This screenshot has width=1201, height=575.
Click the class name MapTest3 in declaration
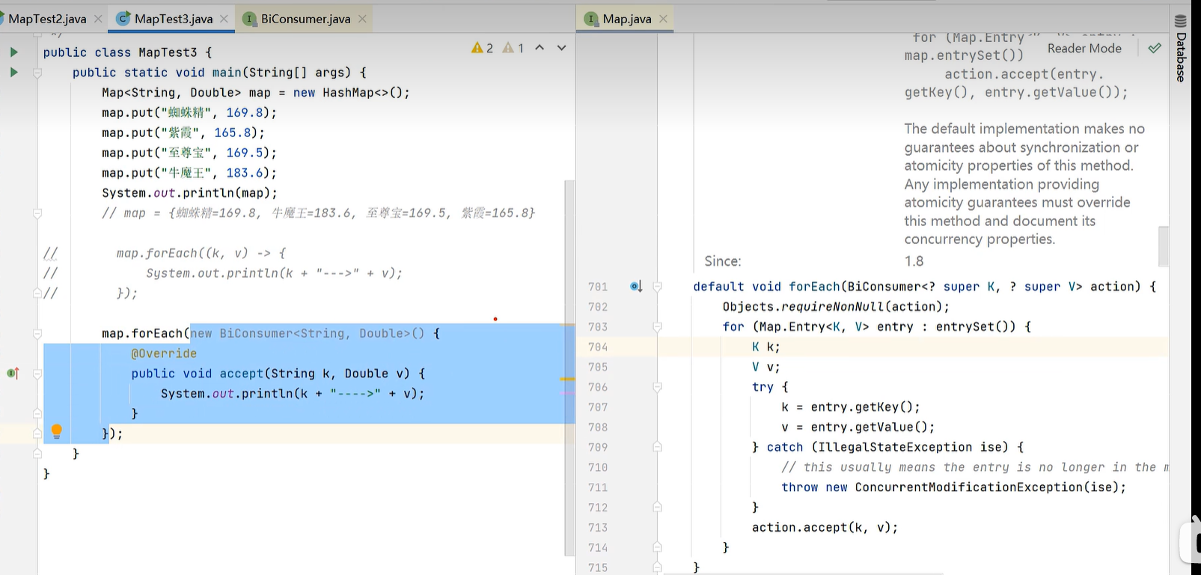click(x=168, y=52)
